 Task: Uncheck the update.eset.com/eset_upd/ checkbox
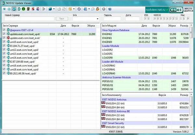coord(4,34)
